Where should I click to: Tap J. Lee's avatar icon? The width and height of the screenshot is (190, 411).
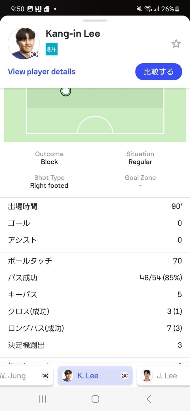(x=147, y=376)
